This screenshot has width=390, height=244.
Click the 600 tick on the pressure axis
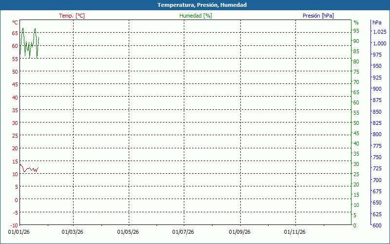376,225
